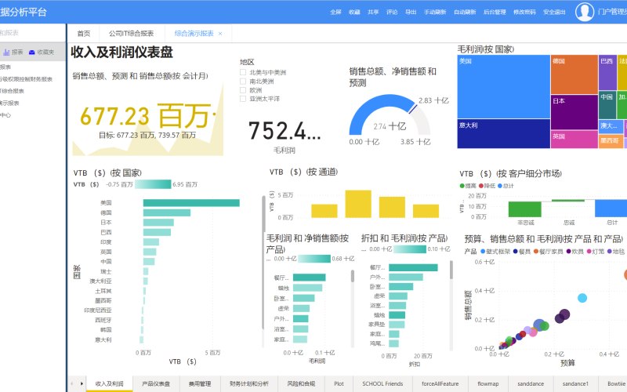Click the green 非忠诚 waterfall bar
Screen dimensions: 627x392
click(524, 209)
